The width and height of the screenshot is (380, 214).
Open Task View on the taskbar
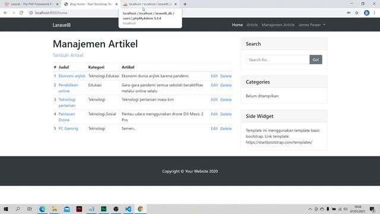(29, 209)
